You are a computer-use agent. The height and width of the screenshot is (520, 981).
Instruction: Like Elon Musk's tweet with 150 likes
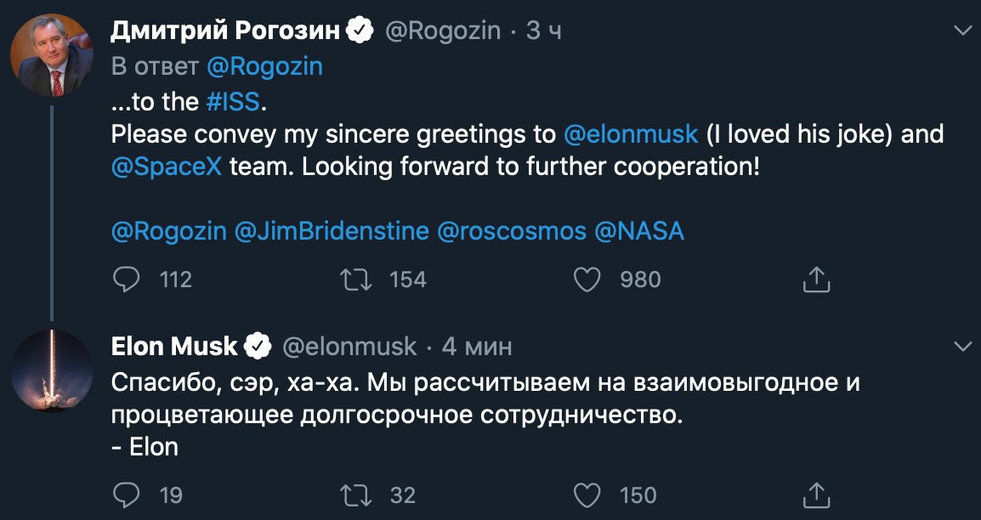(x=587, y=495)
